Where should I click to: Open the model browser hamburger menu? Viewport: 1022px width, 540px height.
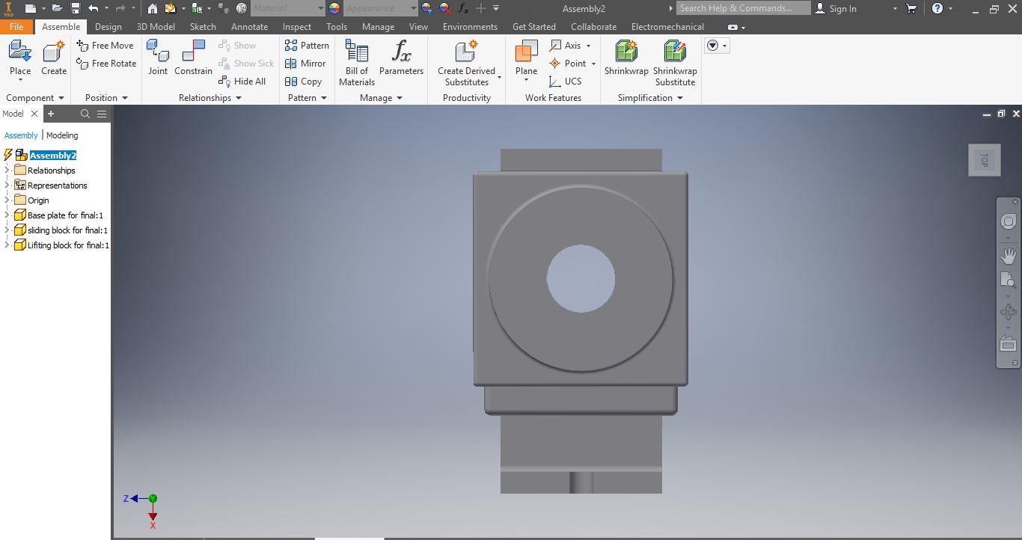tap(102, 114)
